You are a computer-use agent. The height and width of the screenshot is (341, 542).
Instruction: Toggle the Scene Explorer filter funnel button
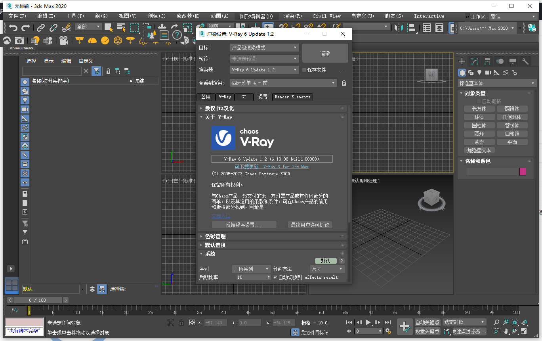96,71
